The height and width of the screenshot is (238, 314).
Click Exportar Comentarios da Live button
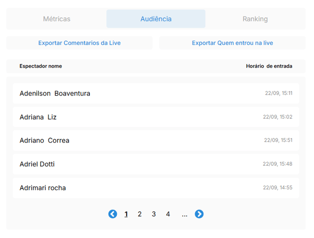pos(79,43)
